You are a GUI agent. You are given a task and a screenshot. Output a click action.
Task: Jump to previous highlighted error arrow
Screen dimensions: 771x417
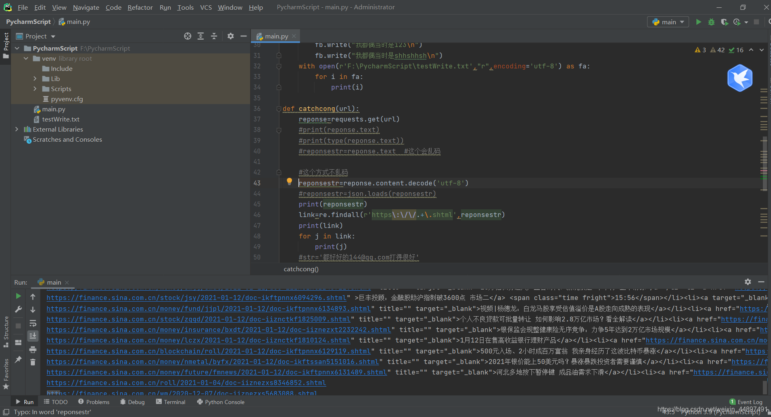pos(751,50)
